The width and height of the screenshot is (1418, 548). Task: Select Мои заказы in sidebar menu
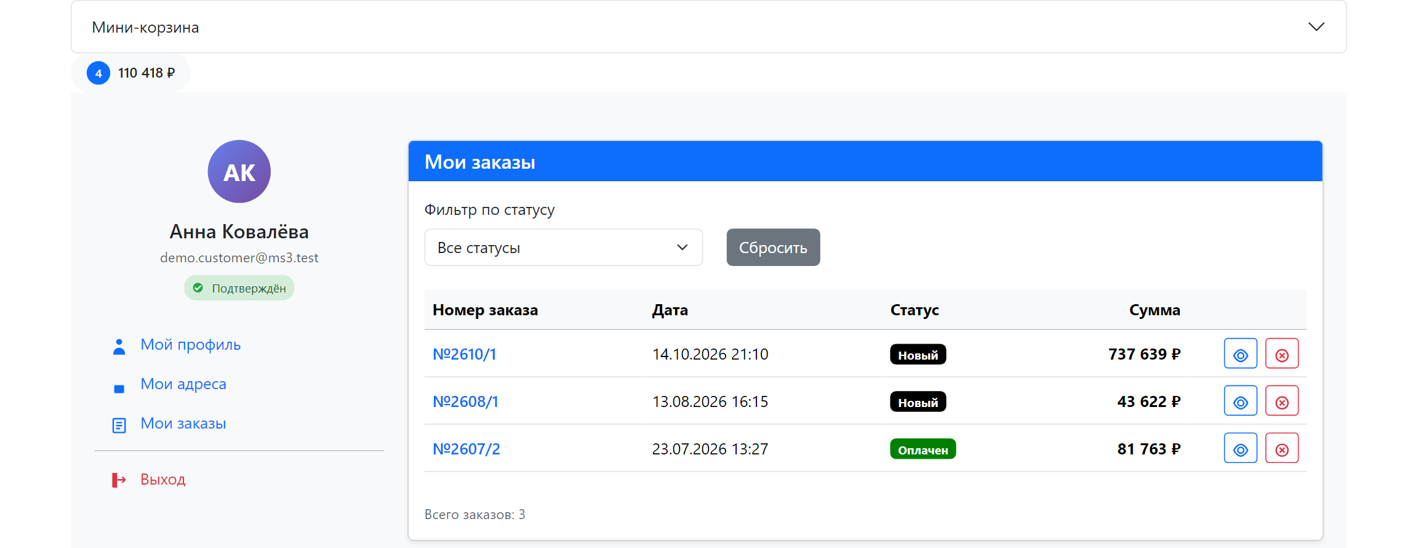183,424
